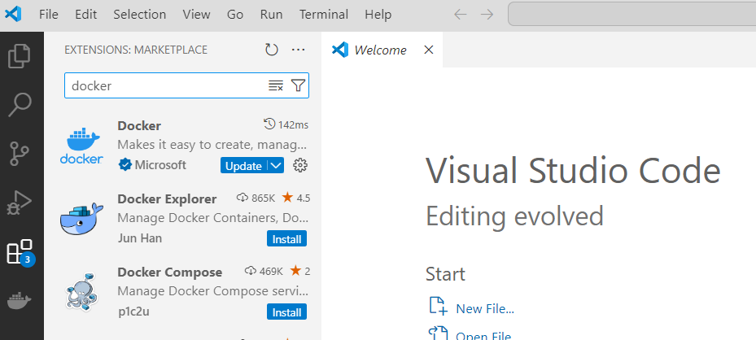Click 'Manage Docker Compose servi...' description text
Image resolution: width=756 pixels, height=340 pixels.
(x=212, y=291)
